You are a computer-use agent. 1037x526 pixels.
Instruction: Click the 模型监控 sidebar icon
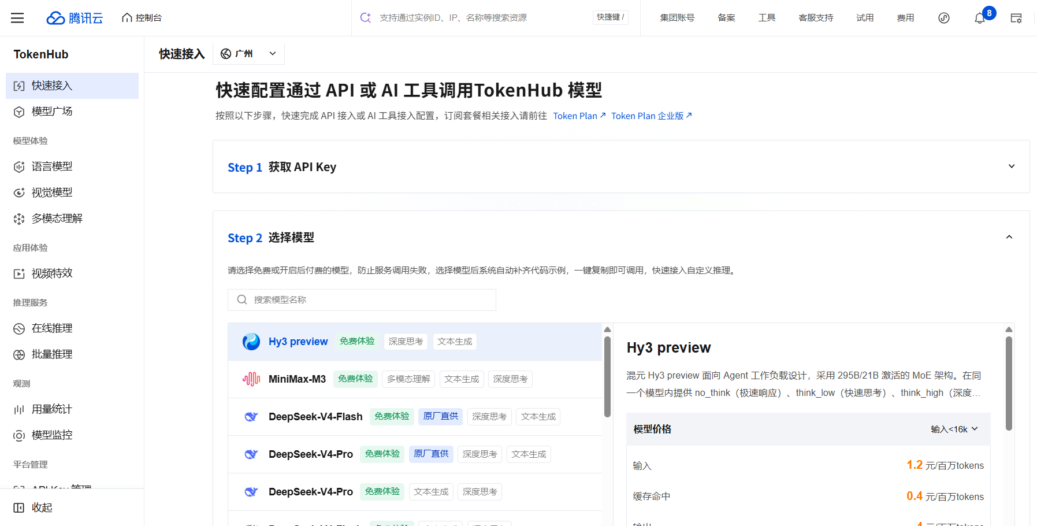pos(19,436)
